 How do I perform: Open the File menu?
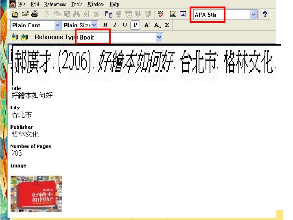[22, 4]
